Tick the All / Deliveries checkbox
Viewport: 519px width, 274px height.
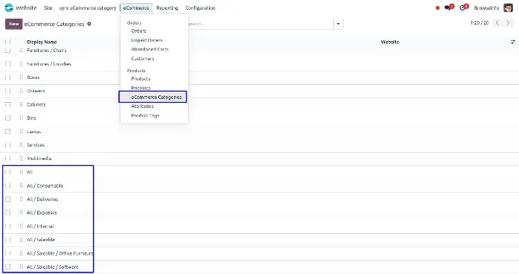click(x=8, y=199)
